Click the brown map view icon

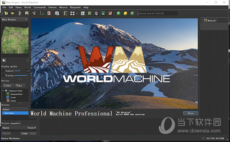[110, 13]
